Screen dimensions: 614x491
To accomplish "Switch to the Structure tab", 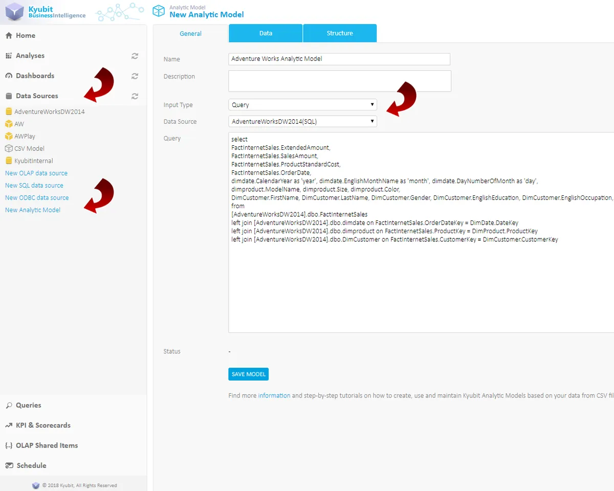I will click(340, 33).
